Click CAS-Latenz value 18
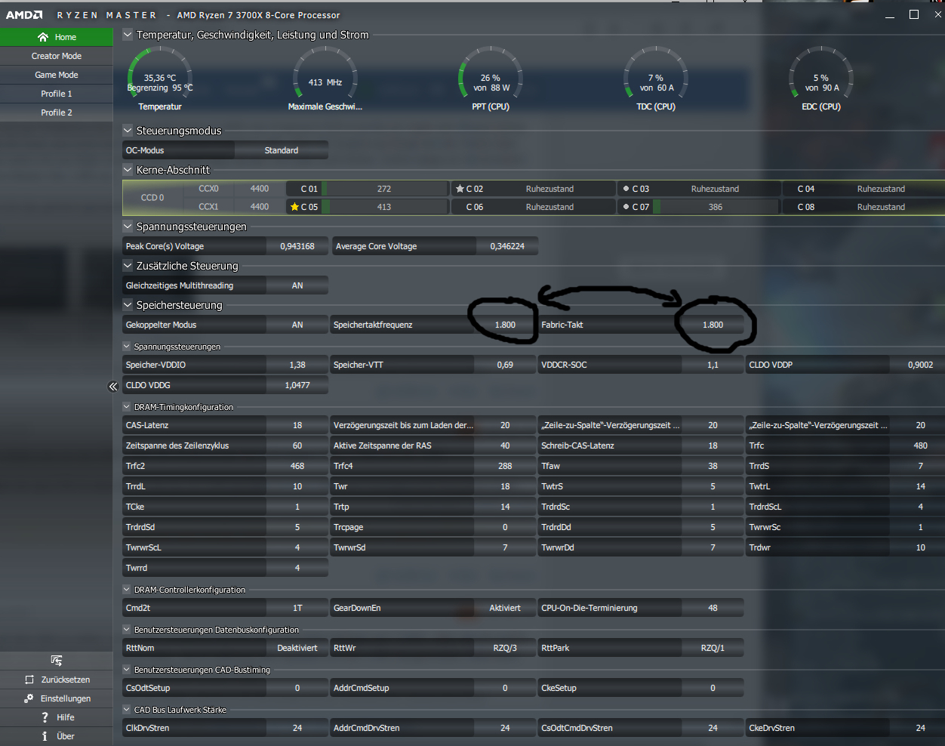Viewport: 945px width, 746px height. 297,425
